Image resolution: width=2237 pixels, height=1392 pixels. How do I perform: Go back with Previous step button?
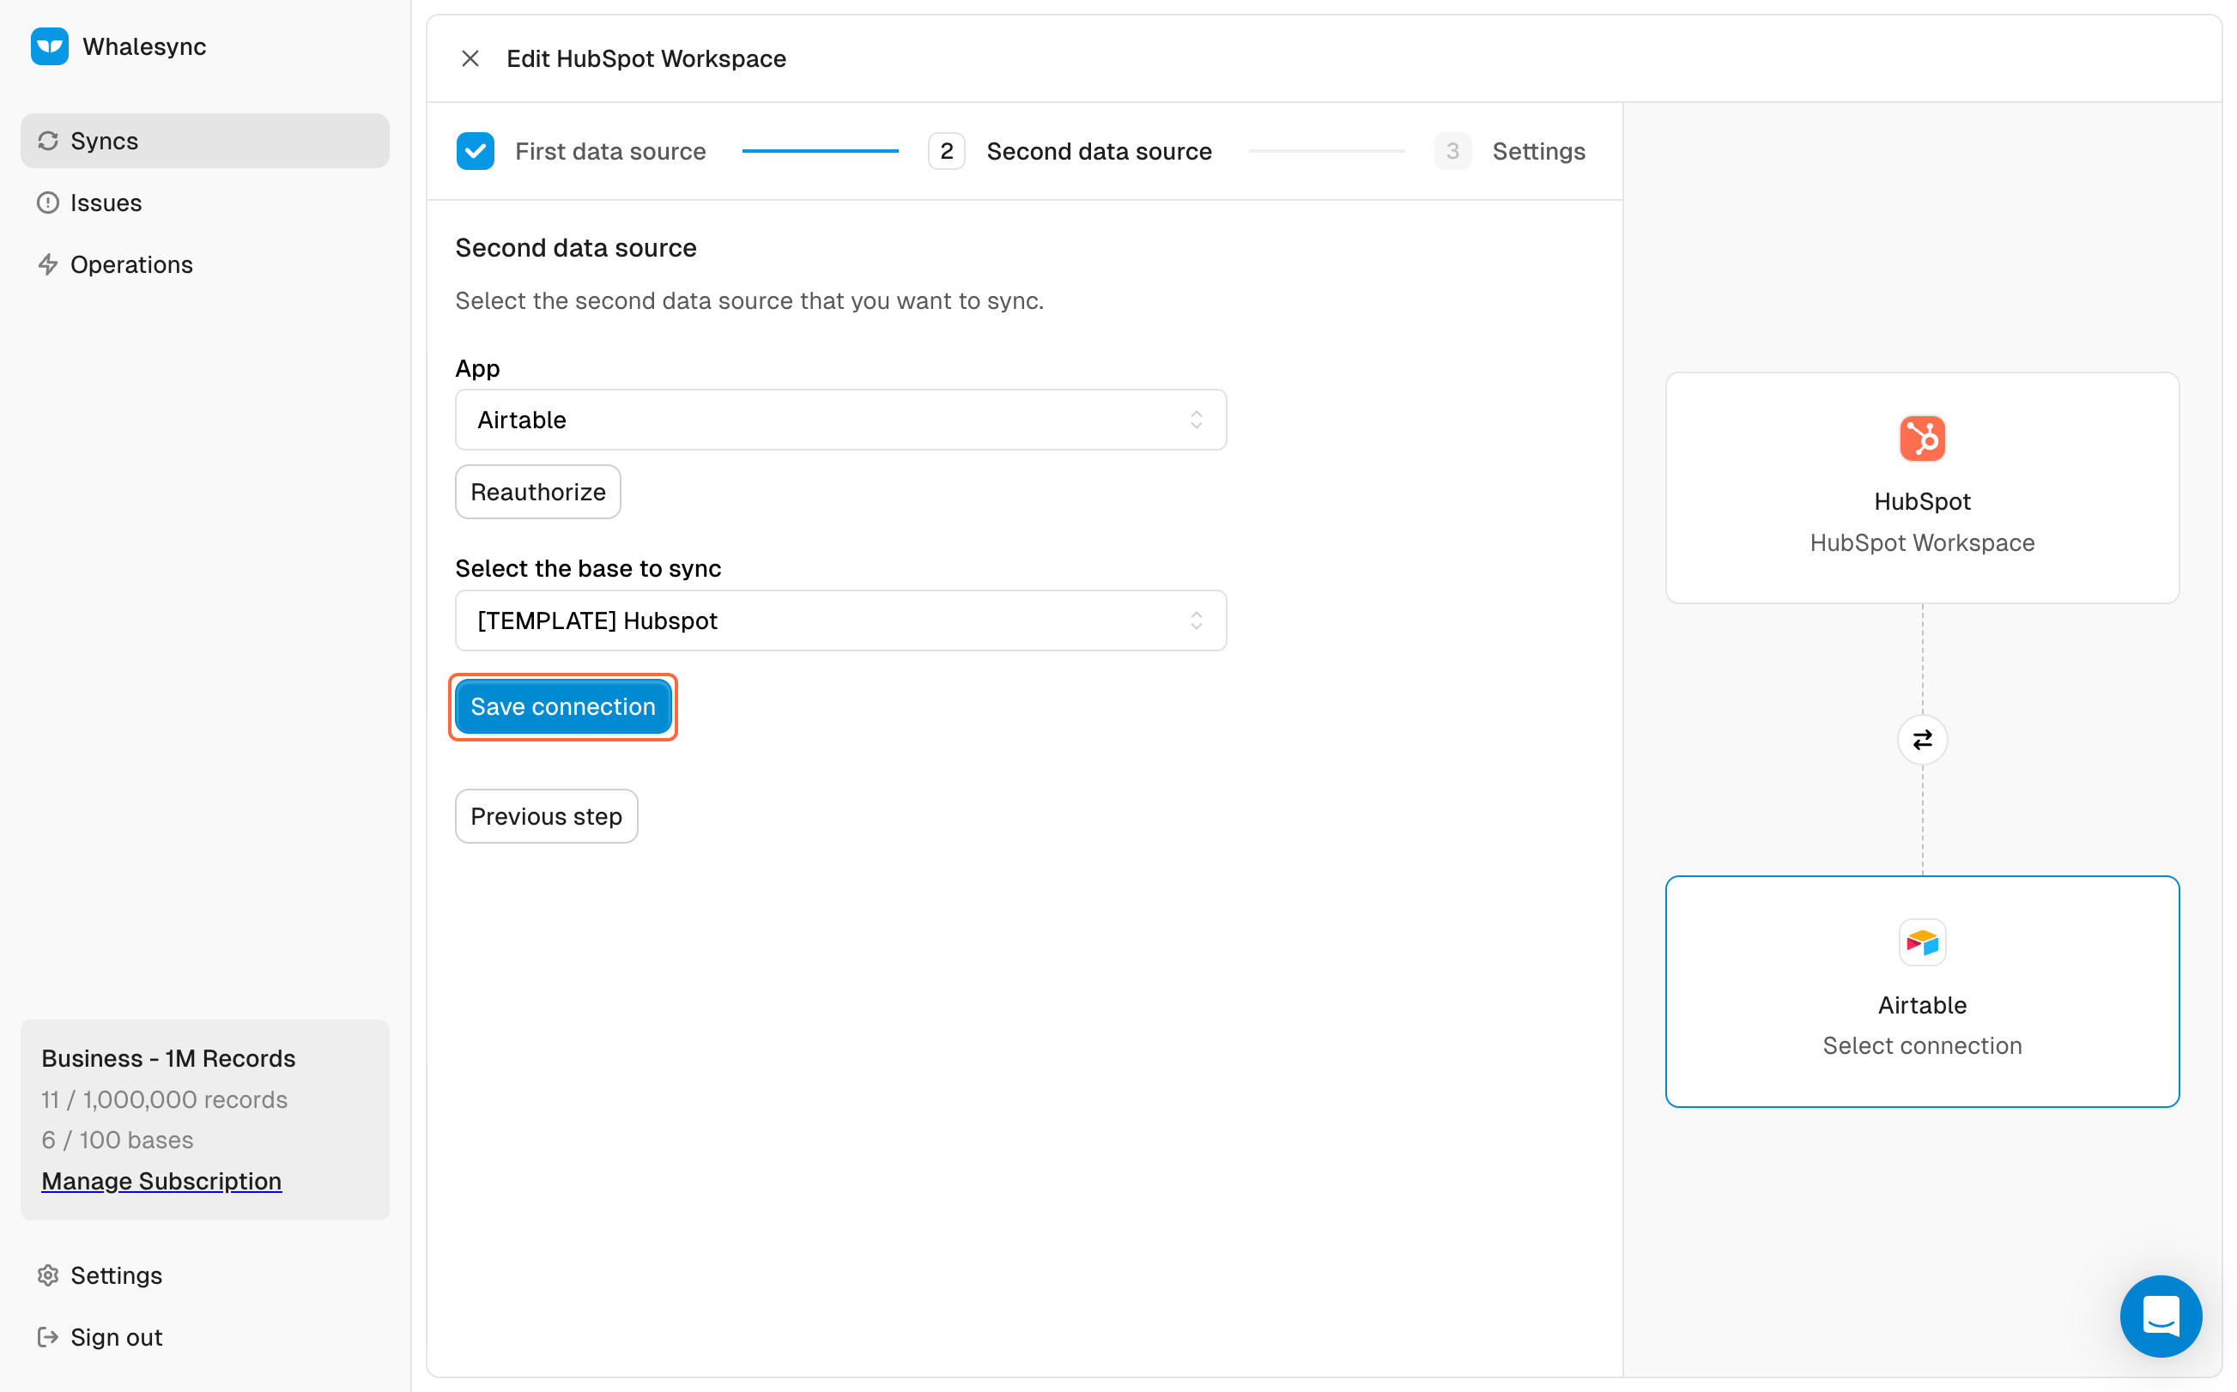(546, 815)
